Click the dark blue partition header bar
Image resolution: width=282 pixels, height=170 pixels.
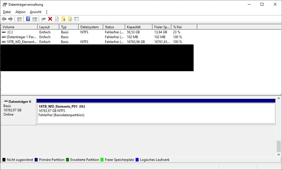point(156,101)
